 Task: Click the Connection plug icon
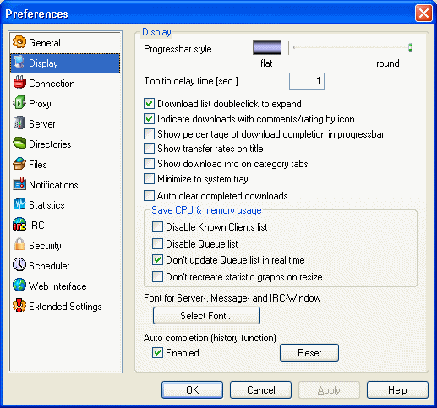(x=19, y=83)
